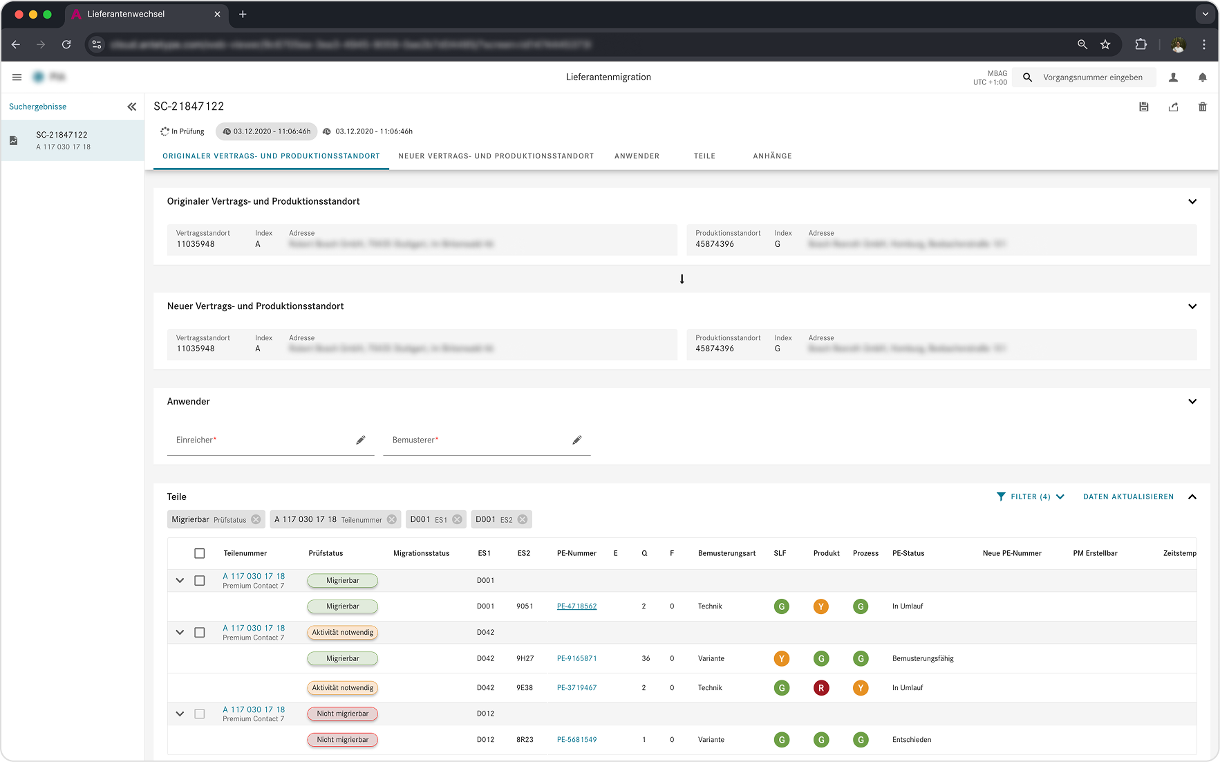This screenshot has height=762, width=1220.
Task: Open the FILTER (4) dropdown
Action: [1031, 496]
